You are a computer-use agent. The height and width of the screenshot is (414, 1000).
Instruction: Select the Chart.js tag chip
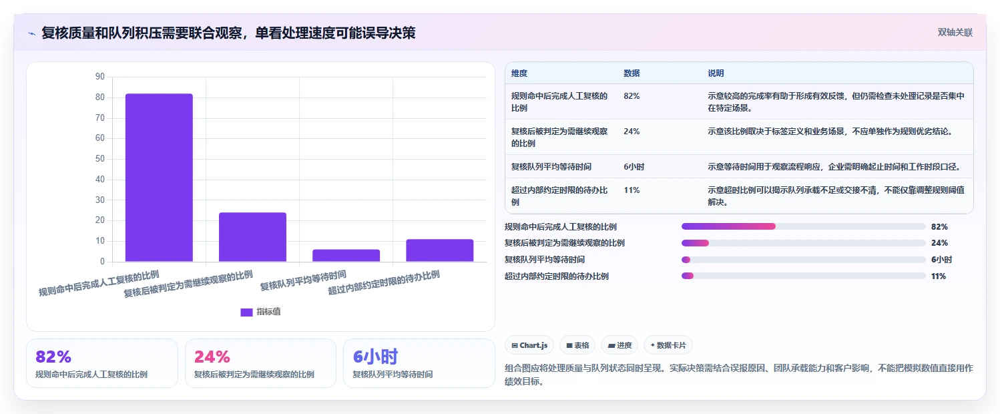tap(529, 345)
